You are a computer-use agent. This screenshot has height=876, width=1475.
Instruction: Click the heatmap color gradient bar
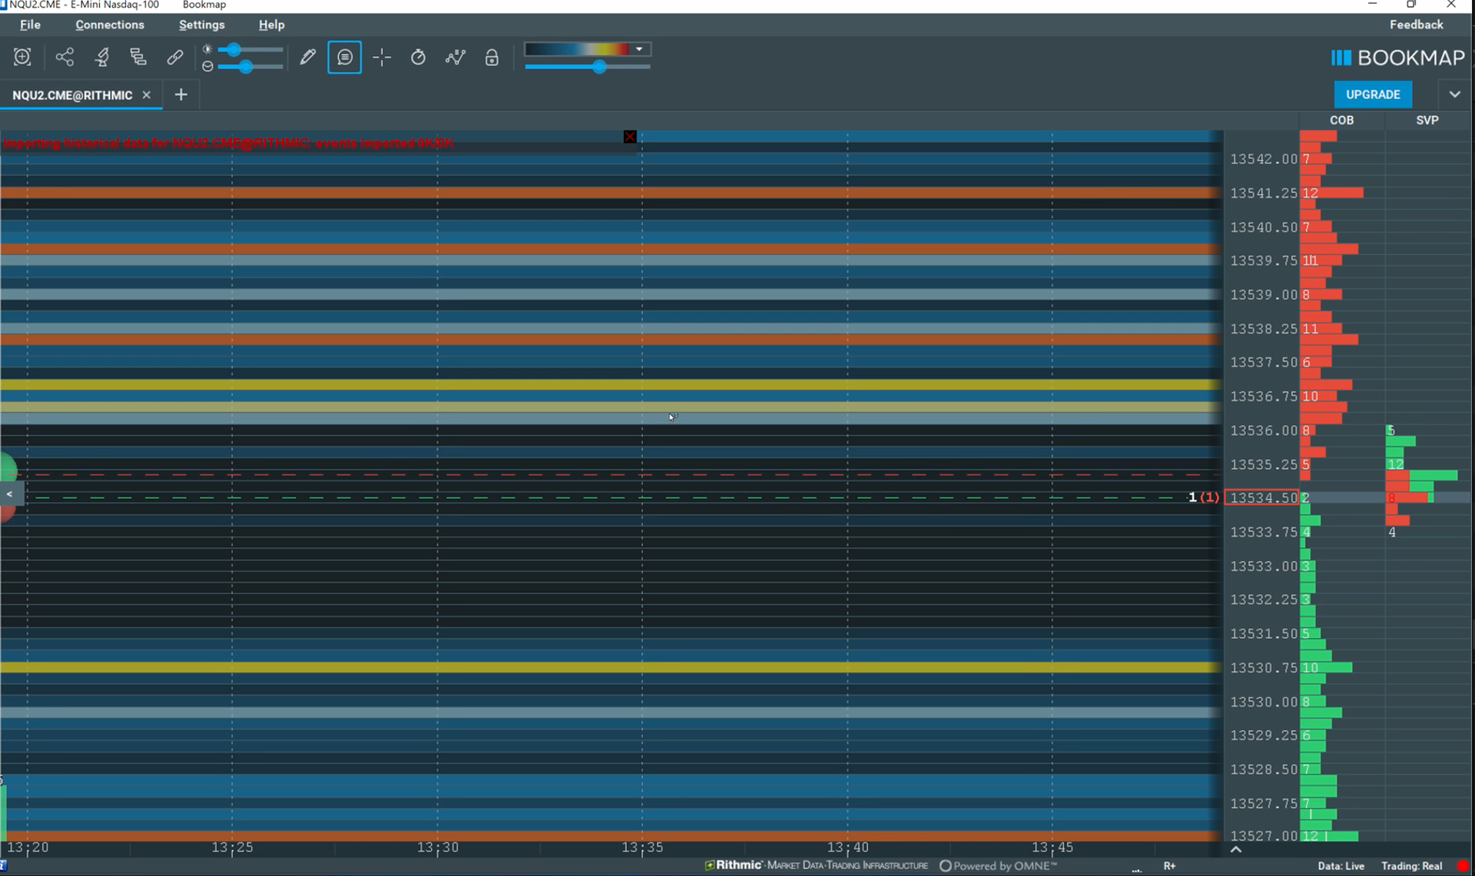tap(578, 49)
